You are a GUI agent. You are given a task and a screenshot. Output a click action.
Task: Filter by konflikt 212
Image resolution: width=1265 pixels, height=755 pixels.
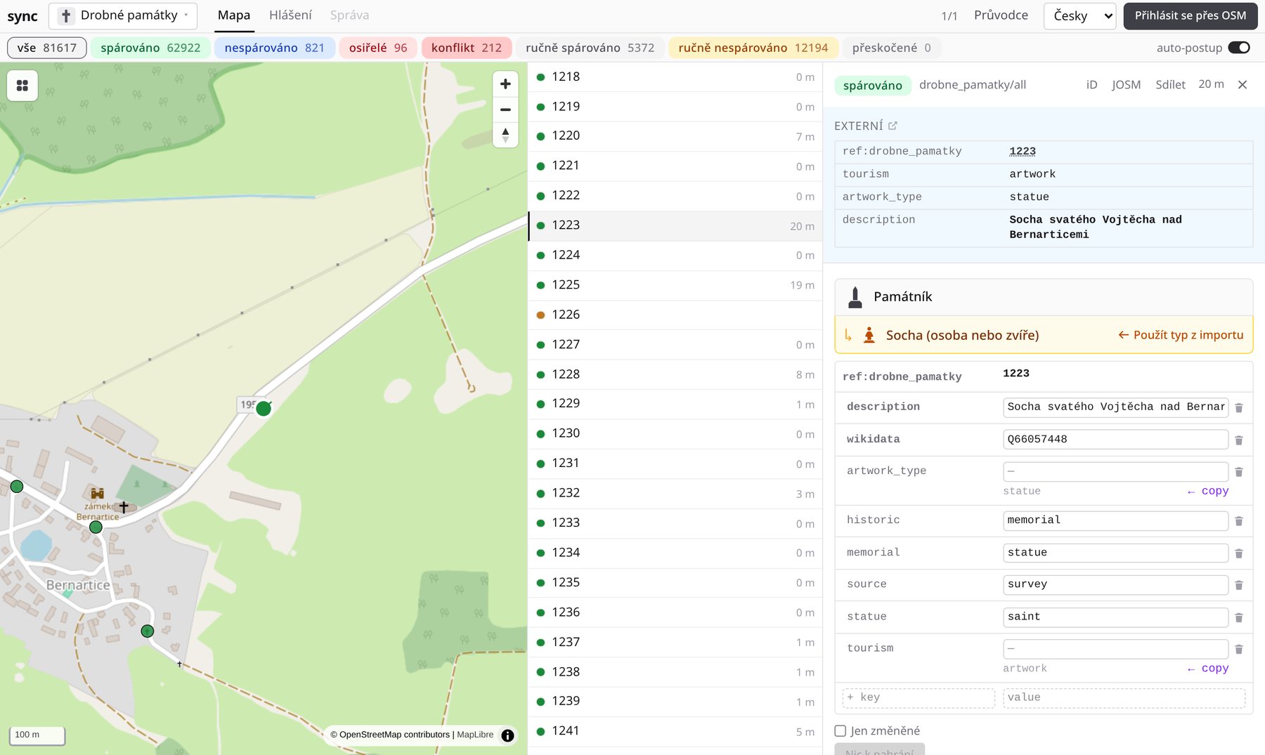[x=467, y=48]
